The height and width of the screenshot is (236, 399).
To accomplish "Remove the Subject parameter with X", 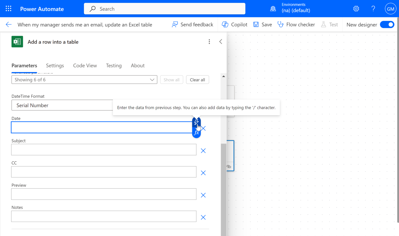I will pos(203,151).
